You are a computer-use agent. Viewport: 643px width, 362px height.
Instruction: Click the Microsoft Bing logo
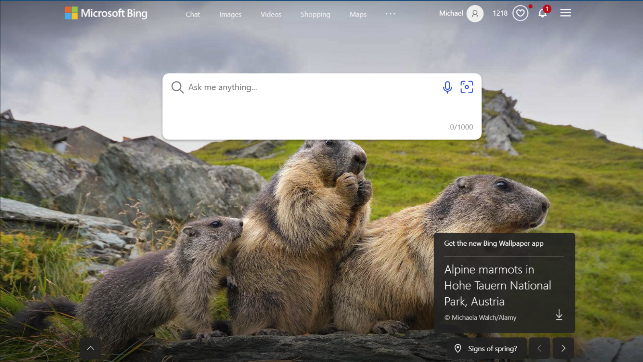point(106,13)
